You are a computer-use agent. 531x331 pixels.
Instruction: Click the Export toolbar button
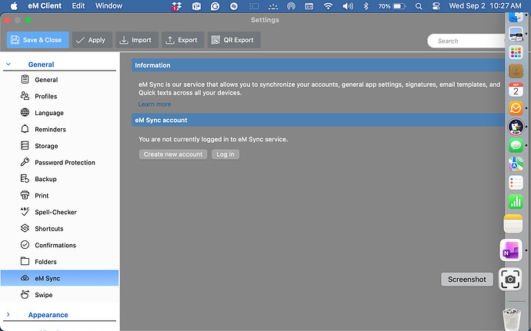182,40
